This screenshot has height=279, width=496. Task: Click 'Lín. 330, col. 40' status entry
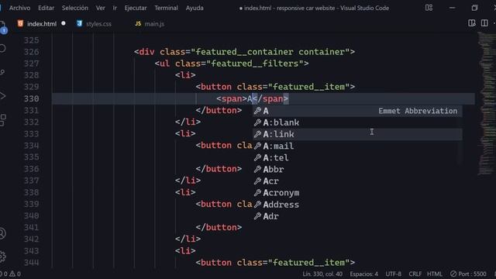322,274
